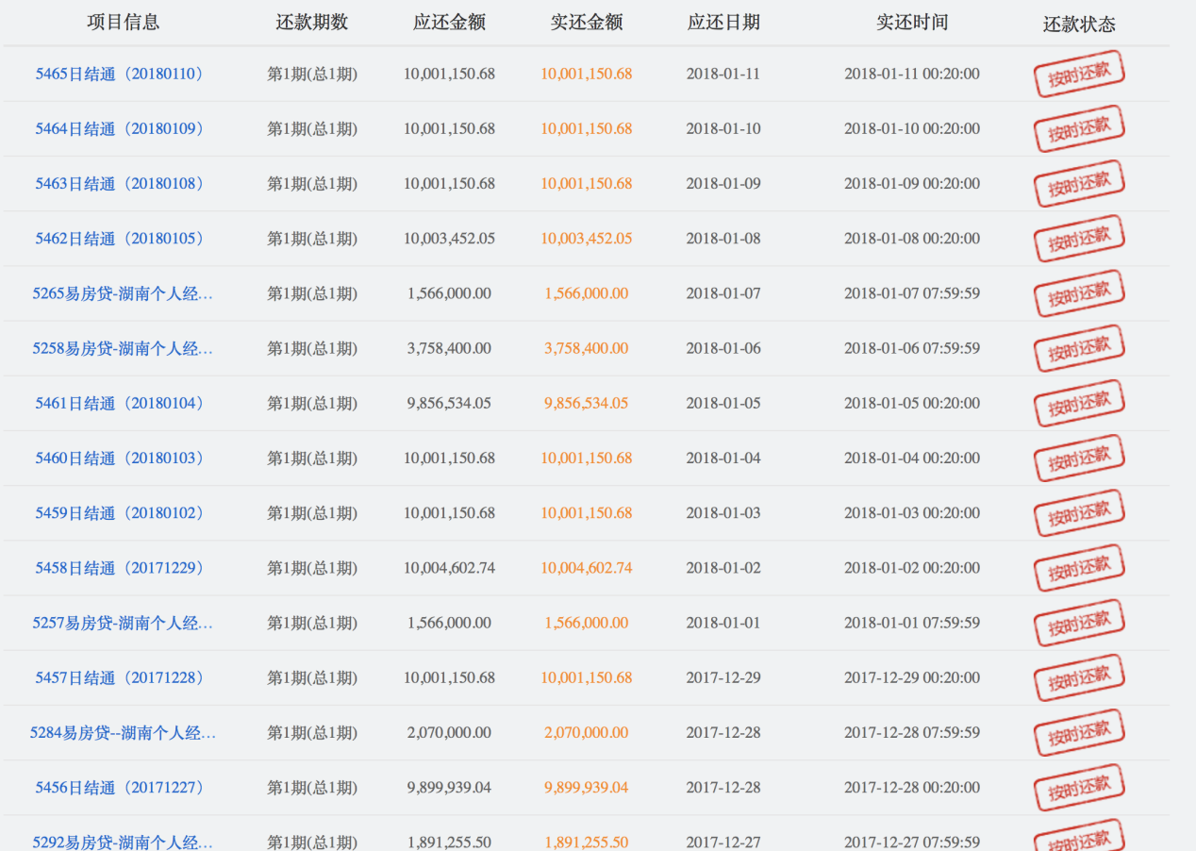The width and height of the screenshot is (1196, 851).
Task: Click the 项目信息 column header
Action: [x=122, y=22]
